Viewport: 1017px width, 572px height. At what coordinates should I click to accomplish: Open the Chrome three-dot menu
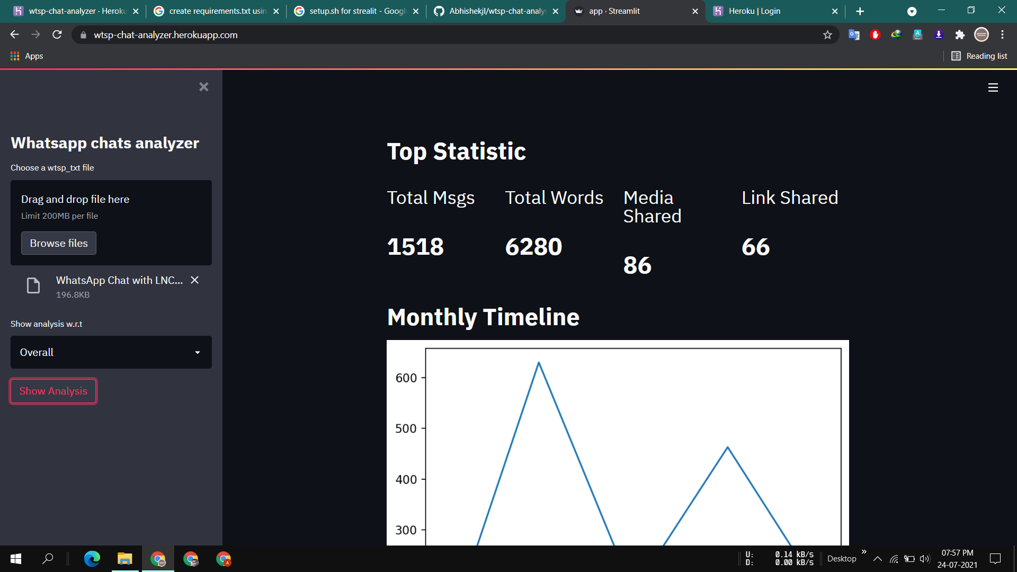(1002, 34)
